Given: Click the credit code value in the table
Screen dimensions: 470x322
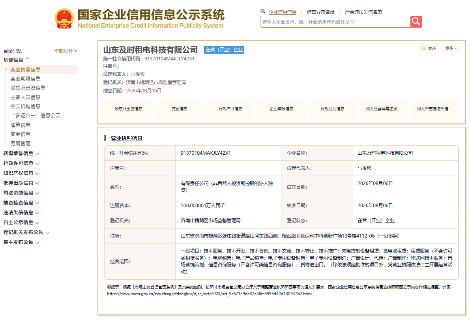Looking at the screenshot, I should (x=206, y=153).
